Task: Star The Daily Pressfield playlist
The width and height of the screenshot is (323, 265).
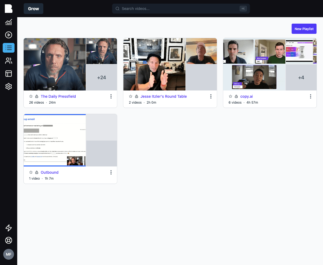Action: click(x=31, y=96)
